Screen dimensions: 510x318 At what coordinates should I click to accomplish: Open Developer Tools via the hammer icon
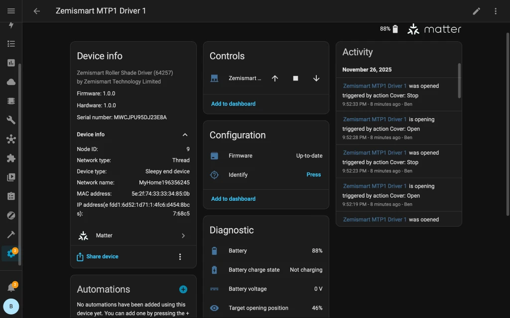[11, 234]
